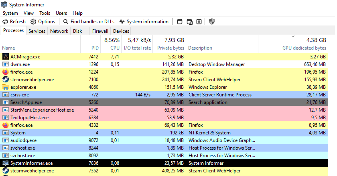Screen dimensions: 337x176
Task: Click the shield icon in toolbar
Action: coord(212,22)
